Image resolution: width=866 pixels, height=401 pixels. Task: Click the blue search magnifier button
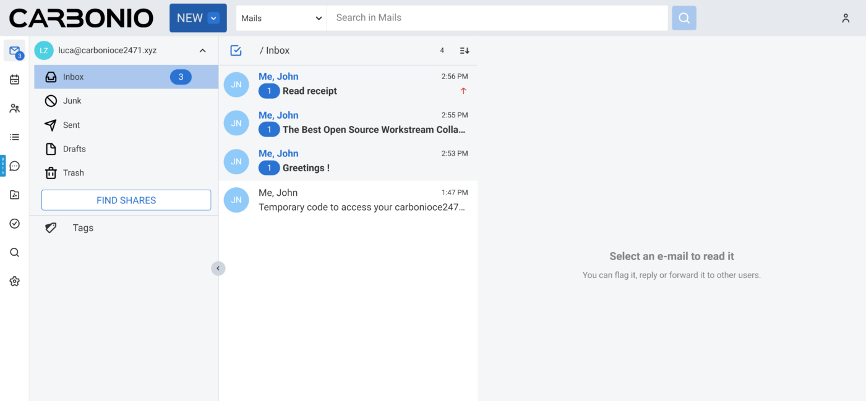684,19
